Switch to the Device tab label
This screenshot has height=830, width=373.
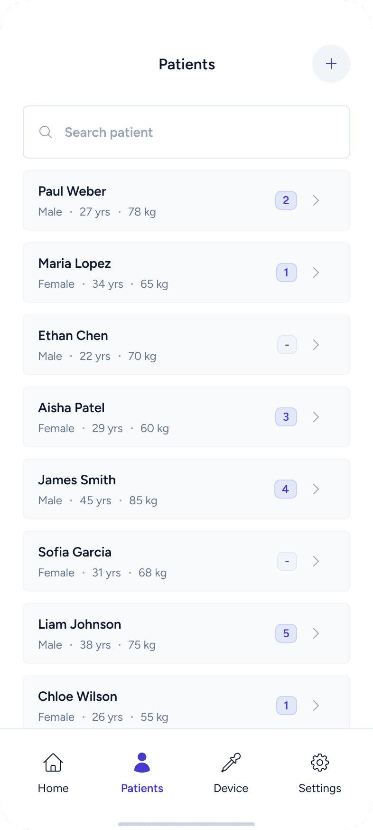(x=231, y=788)
